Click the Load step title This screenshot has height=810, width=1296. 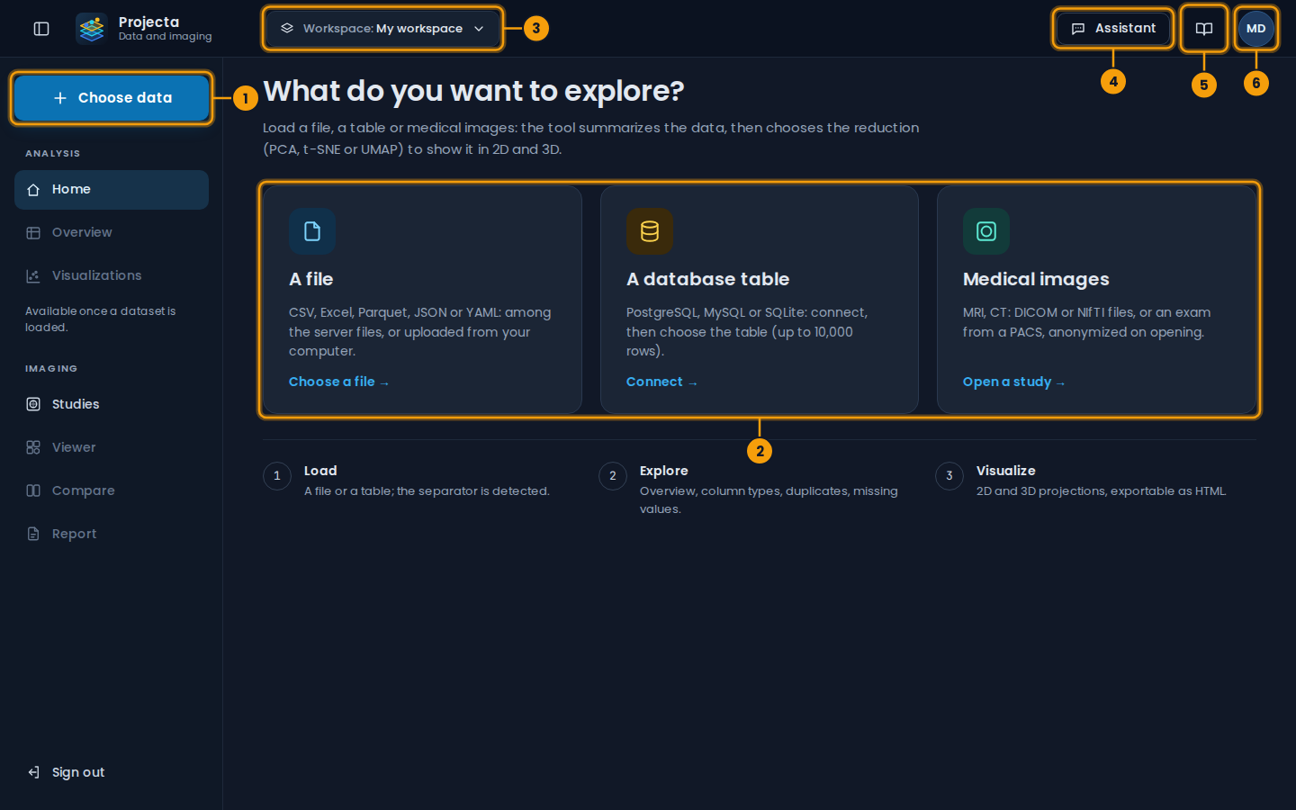(x=320, y=471)
